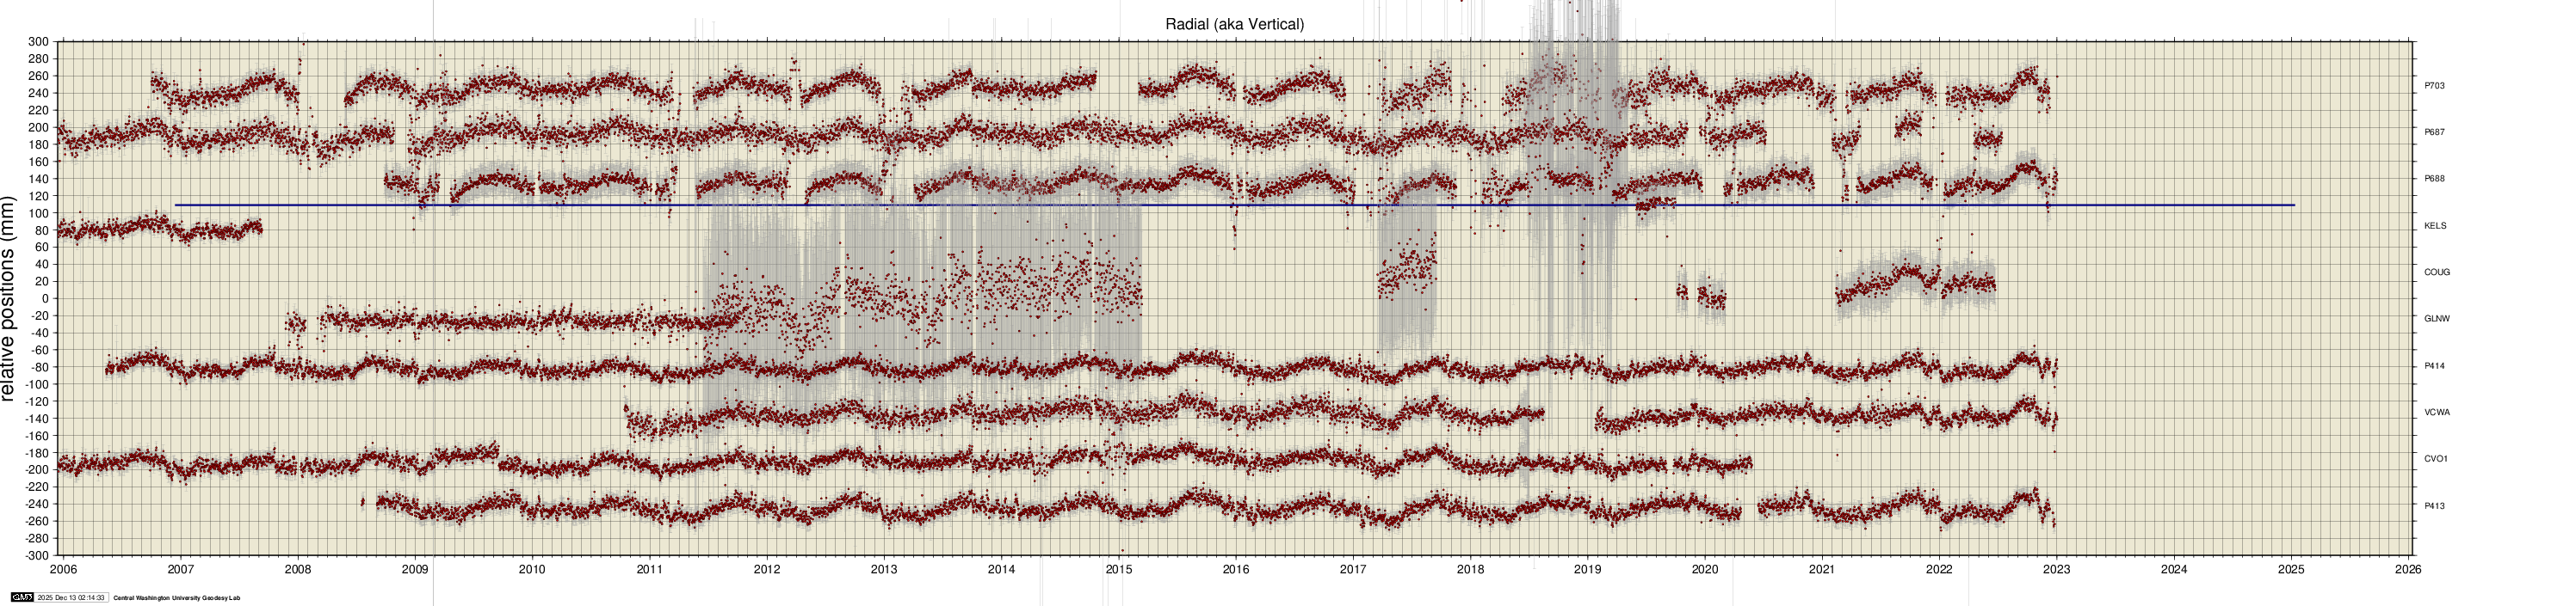Select the P413 station label

click(2434, 505)
